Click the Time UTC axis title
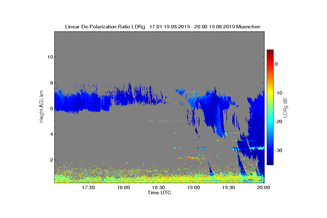Screen dimensions: 327x218 tap(159, 193)
